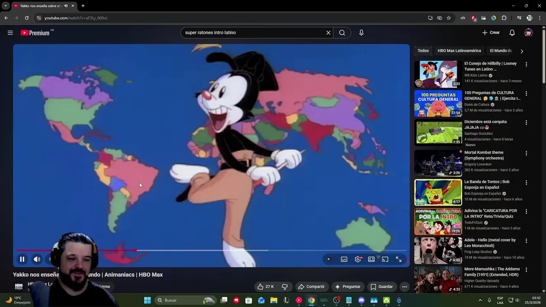Screen dimensions: 546x307
Task: Open the YouTube hamburger guide menu
Action: click(x=10, y=33)
